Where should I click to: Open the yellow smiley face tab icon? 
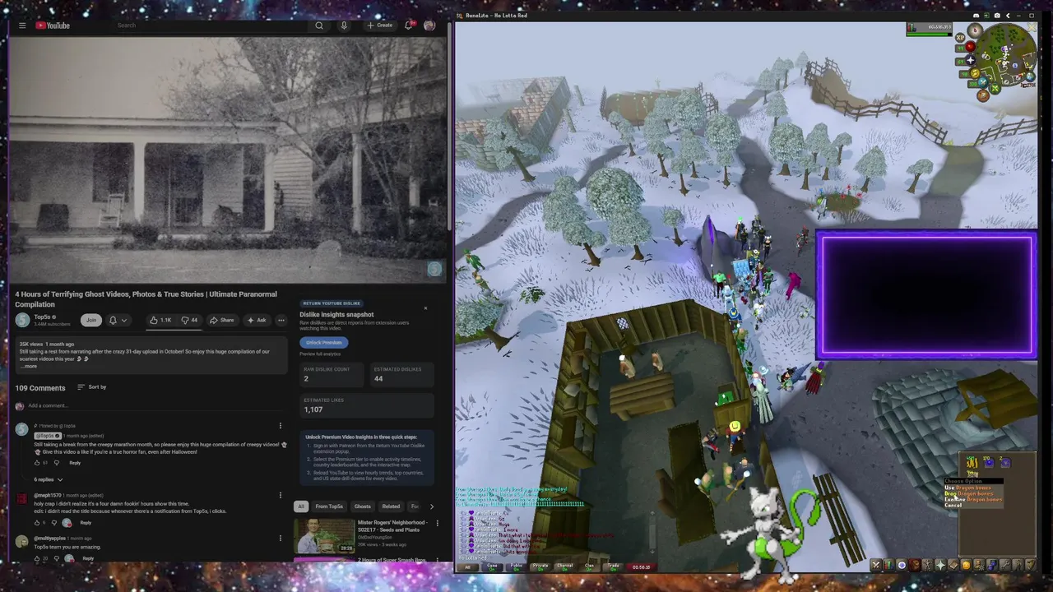click(967, 565)
